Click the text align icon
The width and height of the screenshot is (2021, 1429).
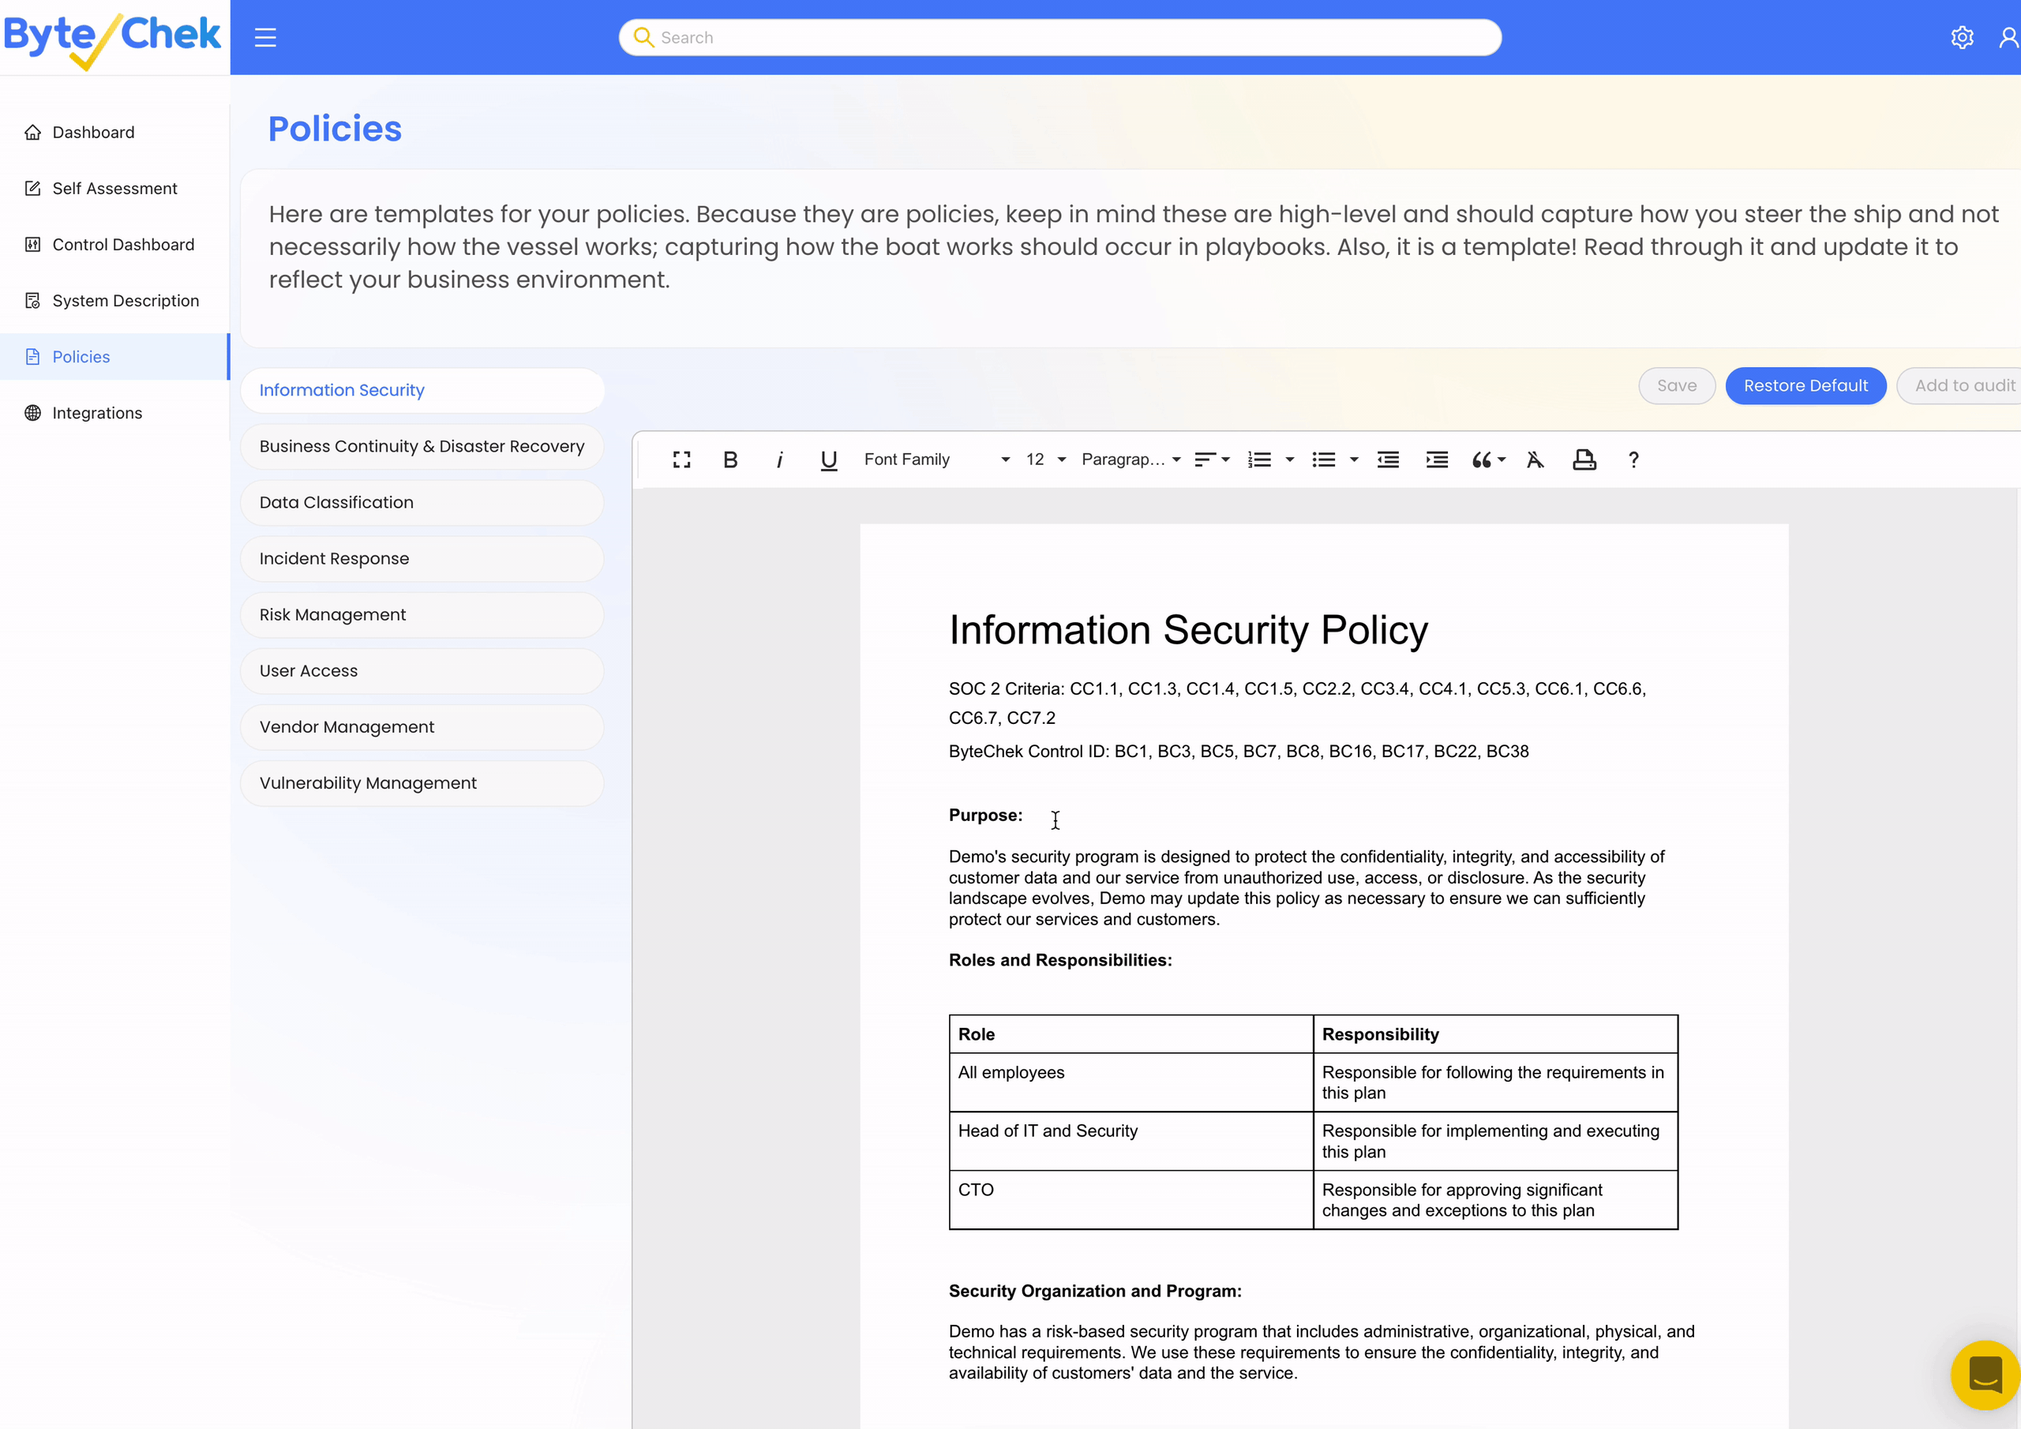click(1204, 459)
